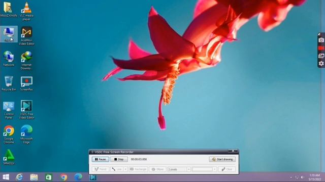Open the Windows Start button
This screenshot has width=325, height=182.
pyautogui.click(x=6, y=177)
